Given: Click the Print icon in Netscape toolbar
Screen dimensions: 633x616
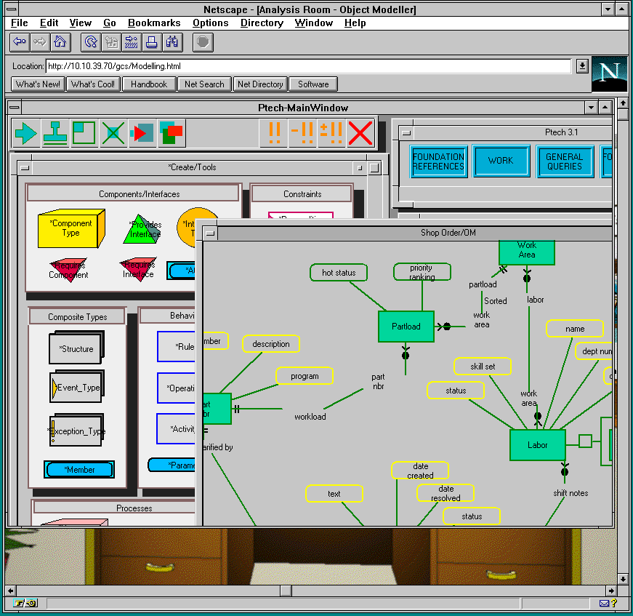Looking at the screenshot, I should (x=150, y=41).
